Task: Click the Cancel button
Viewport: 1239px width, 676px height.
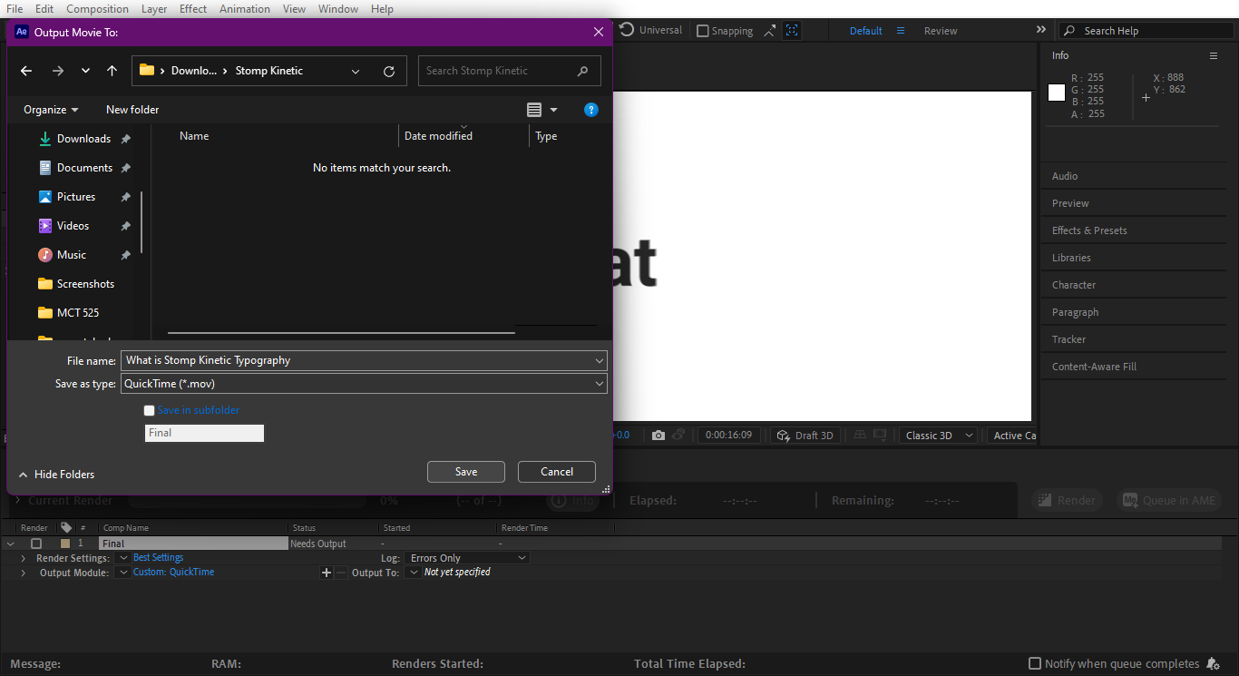Action: click(557, 472)
